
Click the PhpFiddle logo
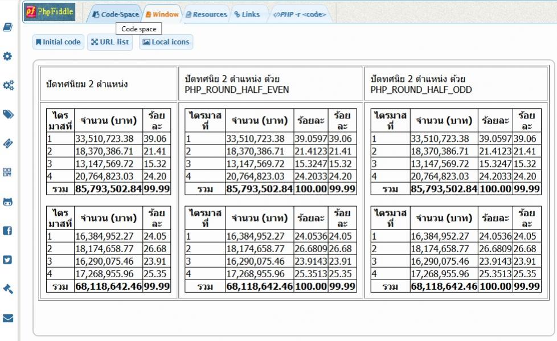pyautogui.click(x=50, y=12)
